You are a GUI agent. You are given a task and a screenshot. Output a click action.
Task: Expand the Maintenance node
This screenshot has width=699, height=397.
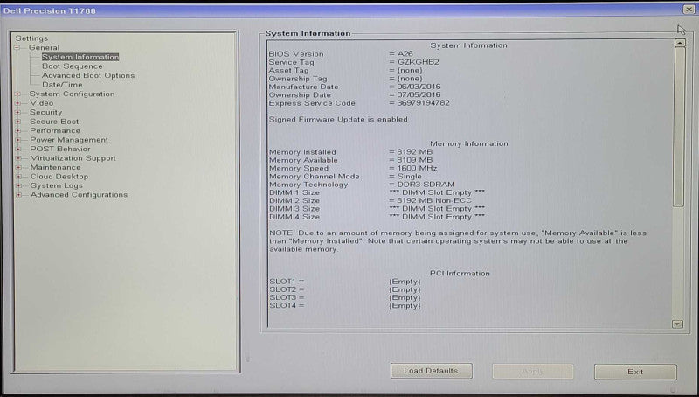click(18, 167)
